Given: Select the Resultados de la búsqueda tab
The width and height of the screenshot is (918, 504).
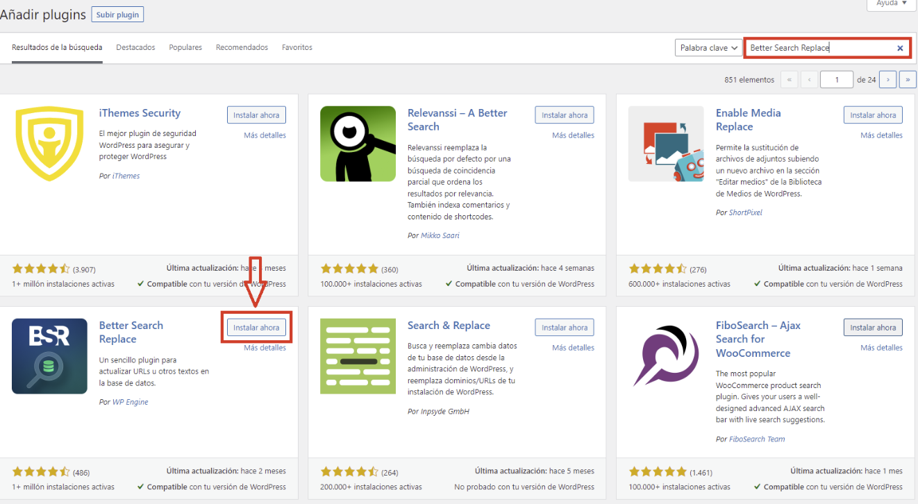Looking at the screenshot, I should click(57, 47).
